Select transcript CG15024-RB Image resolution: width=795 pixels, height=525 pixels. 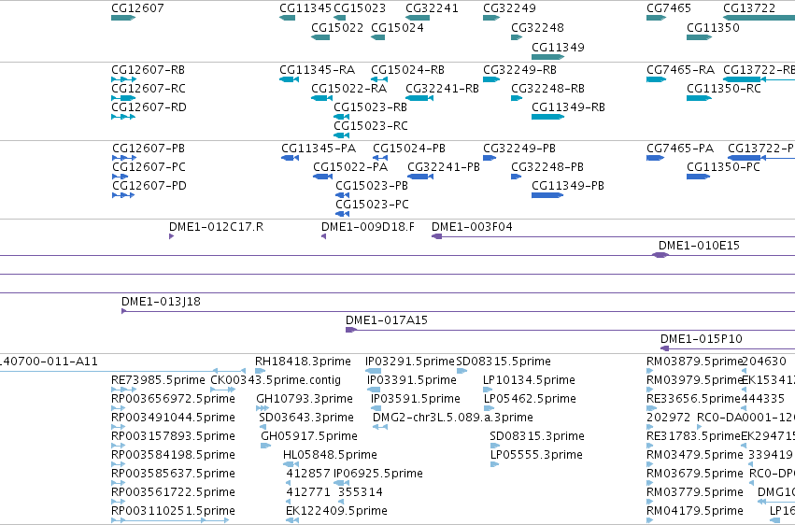(x=379, y=79)
